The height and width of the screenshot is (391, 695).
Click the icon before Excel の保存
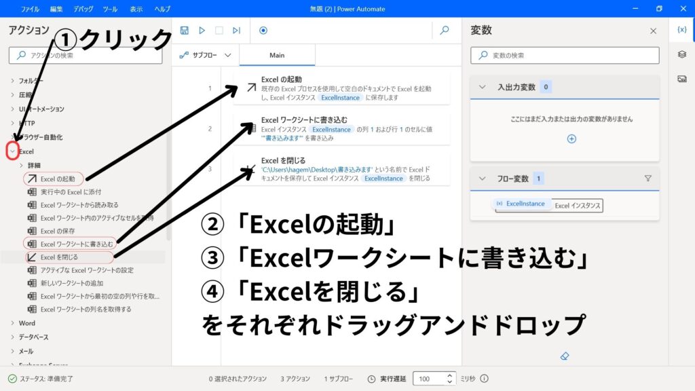pos(32,231)
